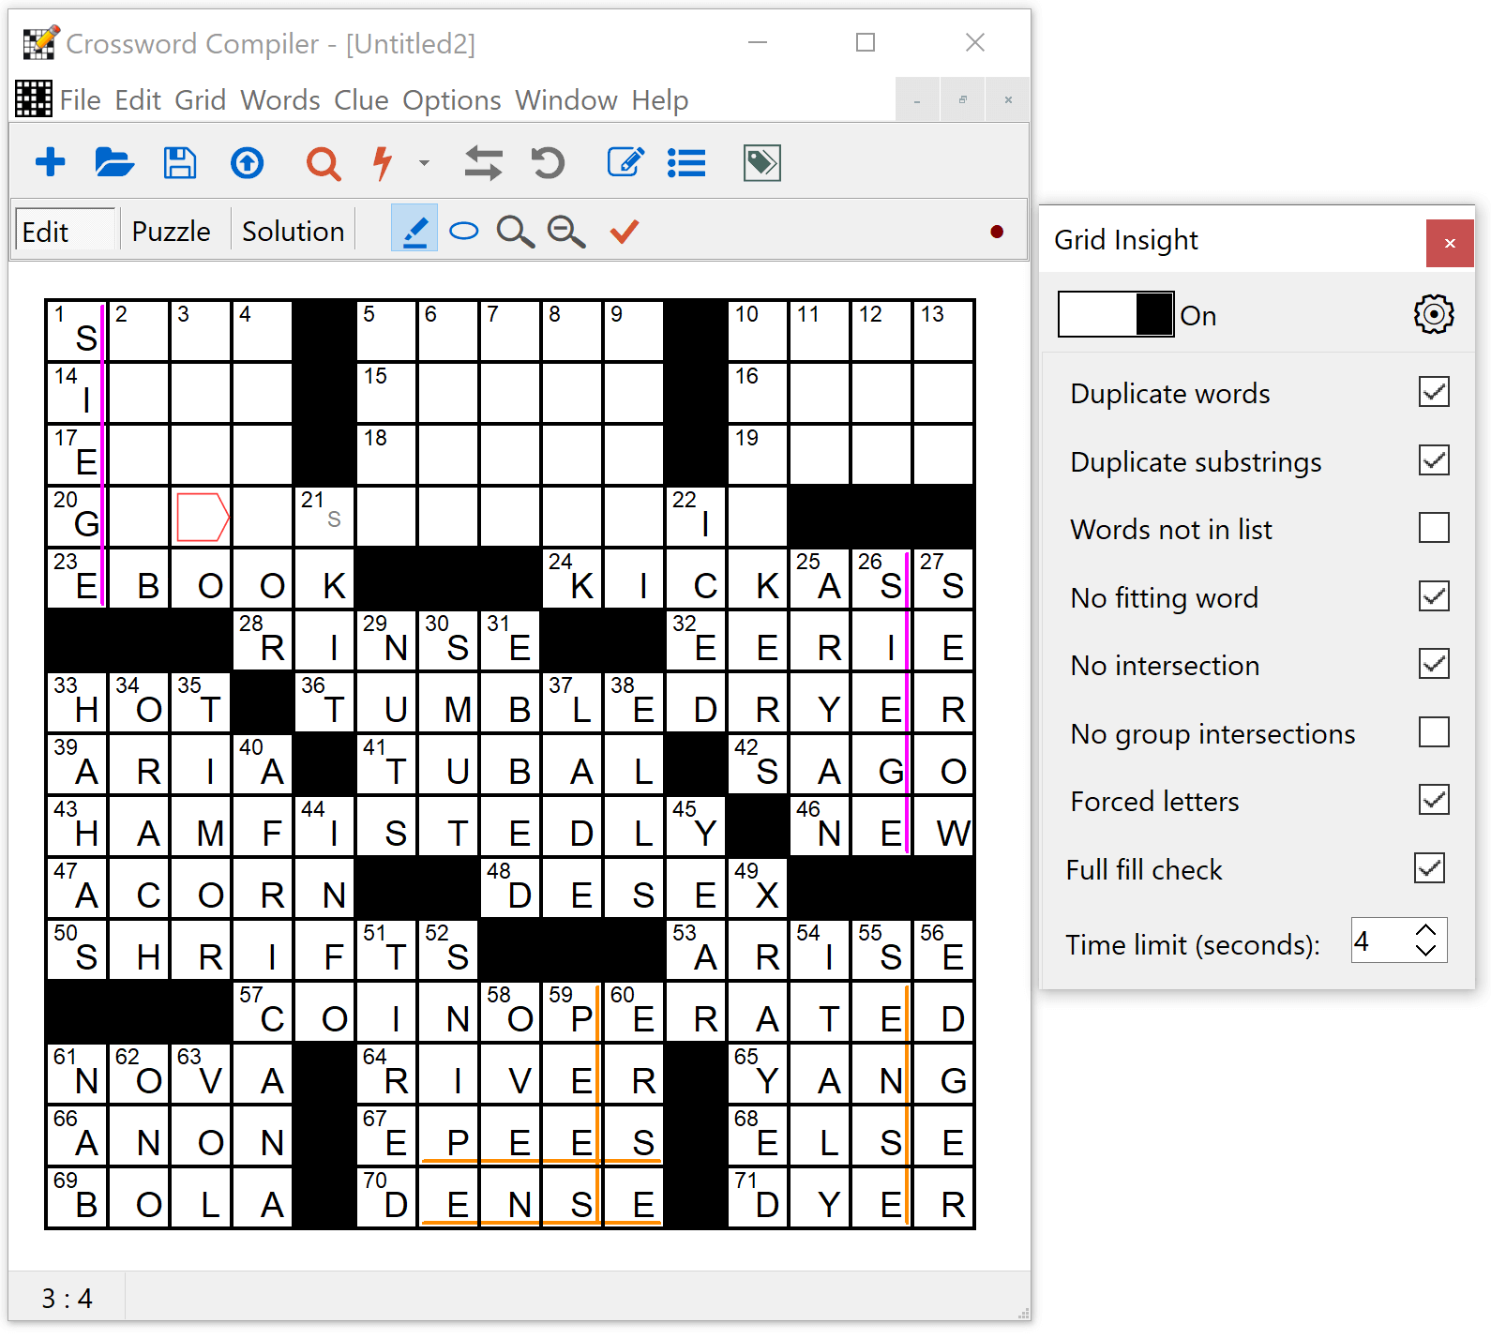
Task: Click the Undo arrow icon
Action: pos(548,163)
